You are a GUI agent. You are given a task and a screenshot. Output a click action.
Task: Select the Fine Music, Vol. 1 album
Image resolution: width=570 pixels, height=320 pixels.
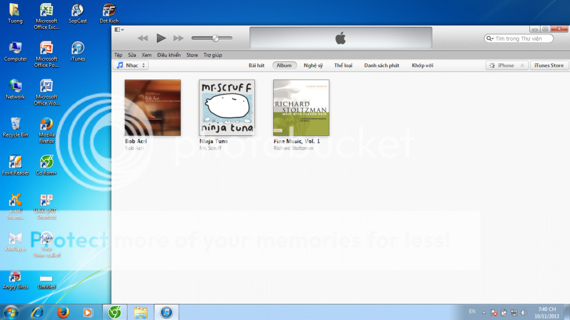(x=301, y=107)
